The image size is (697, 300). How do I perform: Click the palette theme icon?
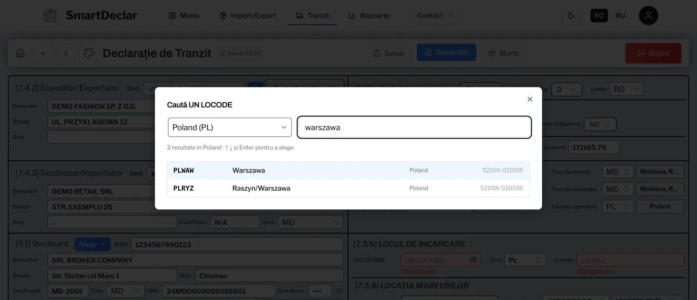(89, 53)
